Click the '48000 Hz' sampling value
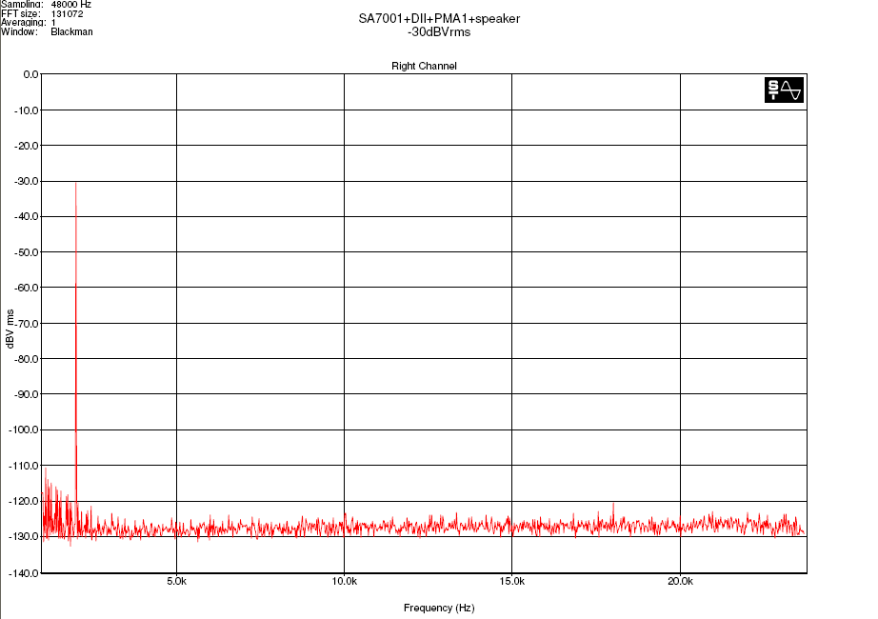 pos(70,4)
